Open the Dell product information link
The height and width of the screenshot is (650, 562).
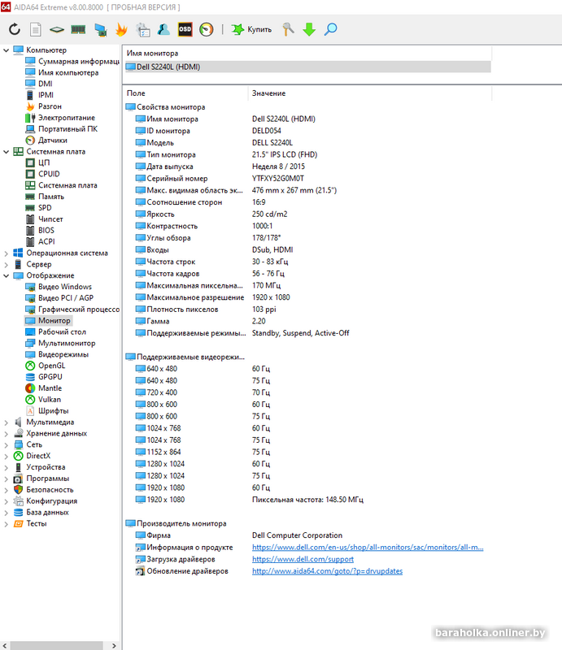pyautogui.click(x=368, y=548)
